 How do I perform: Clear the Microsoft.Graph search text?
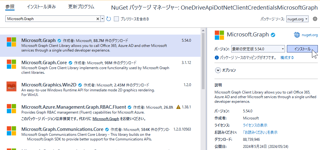98,19
